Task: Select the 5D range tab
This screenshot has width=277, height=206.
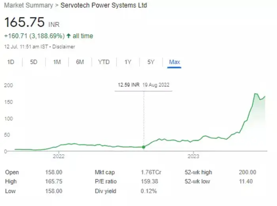Action: click(34, 62)
